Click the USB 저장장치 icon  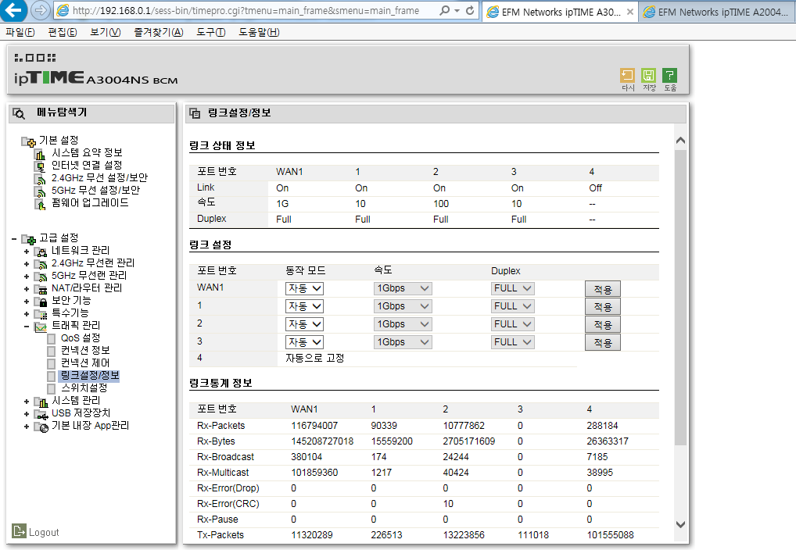click(41, 414)
